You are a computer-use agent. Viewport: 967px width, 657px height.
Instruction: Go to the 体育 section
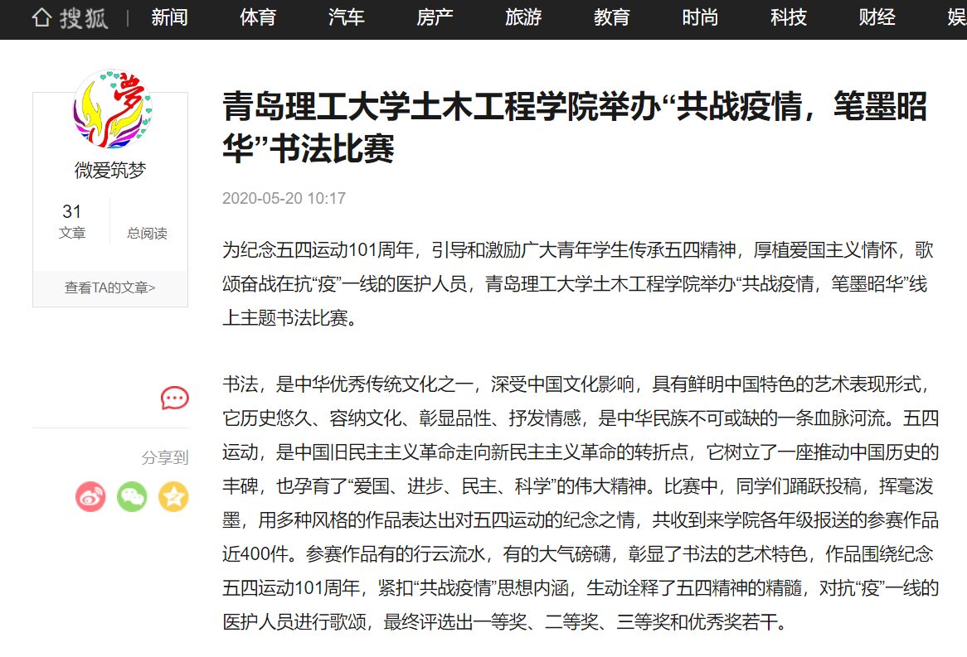pyautogui.click(x=258, y=18)
